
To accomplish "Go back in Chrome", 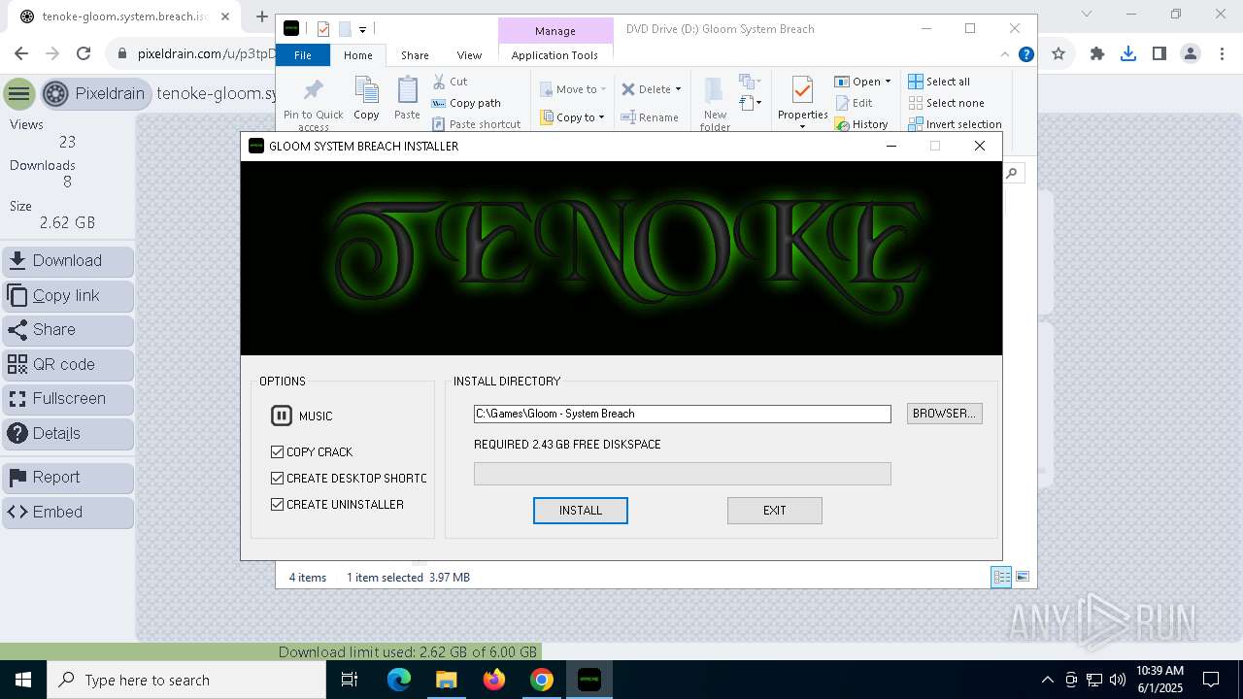I will pos(21,54).
